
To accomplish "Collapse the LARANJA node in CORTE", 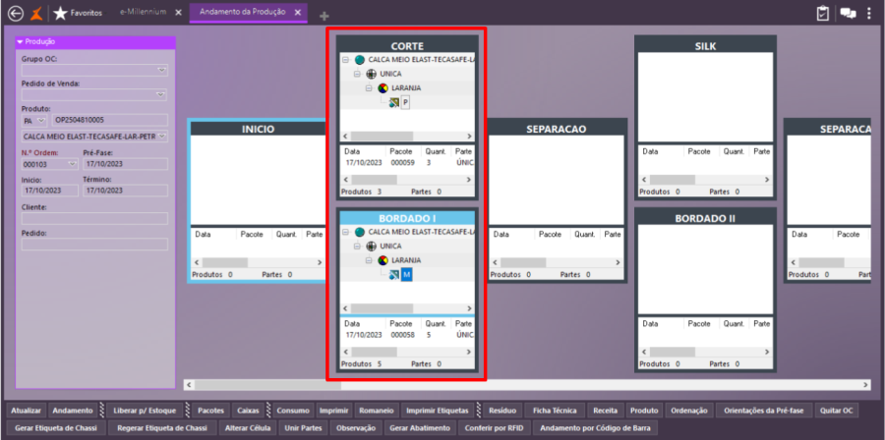I will click(x=368, y=87).
